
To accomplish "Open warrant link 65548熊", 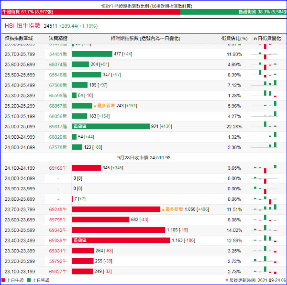I will pyautogui.click(x=58, y=75).
